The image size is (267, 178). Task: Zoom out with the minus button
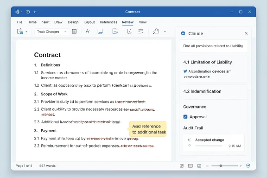coord(207,166)
